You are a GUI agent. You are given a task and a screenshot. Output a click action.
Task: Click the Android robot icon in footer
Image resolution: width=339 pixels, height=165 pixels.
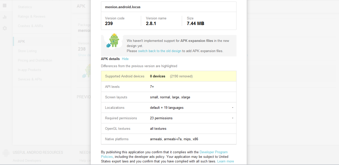coord(6,153)
